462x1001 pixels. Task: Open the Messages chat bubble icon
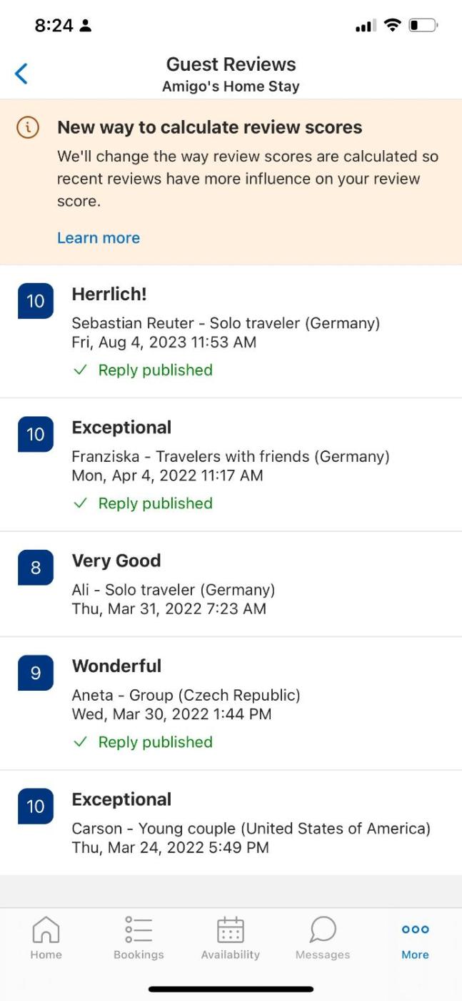click(x=323, y=929)
